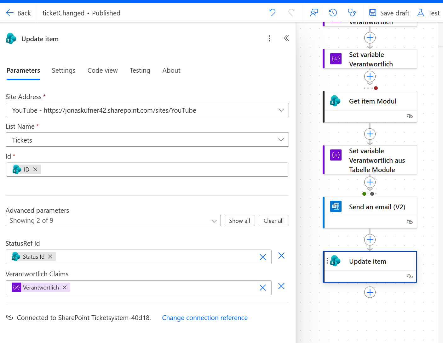Expand the Advanced parameters dropdown
This screenshot has height=343, width=443.
point(214,221)
